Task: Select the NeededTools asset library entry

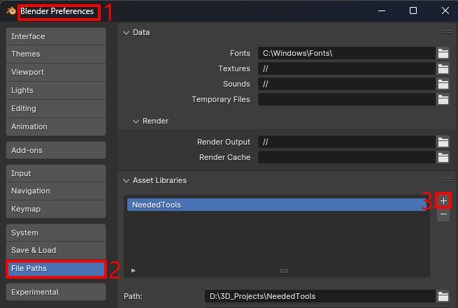Action: point(277,205)
